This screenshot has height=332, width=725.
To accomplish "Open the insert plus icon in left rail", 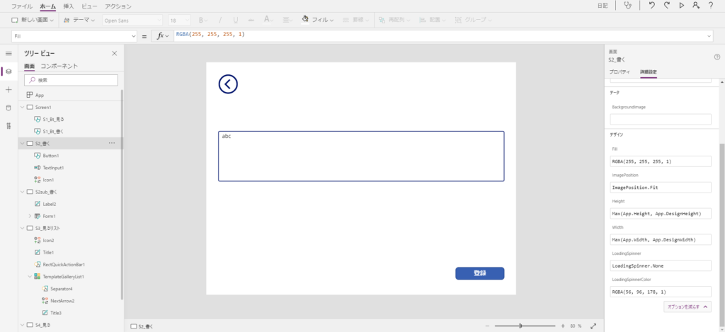I will point(8,90).
